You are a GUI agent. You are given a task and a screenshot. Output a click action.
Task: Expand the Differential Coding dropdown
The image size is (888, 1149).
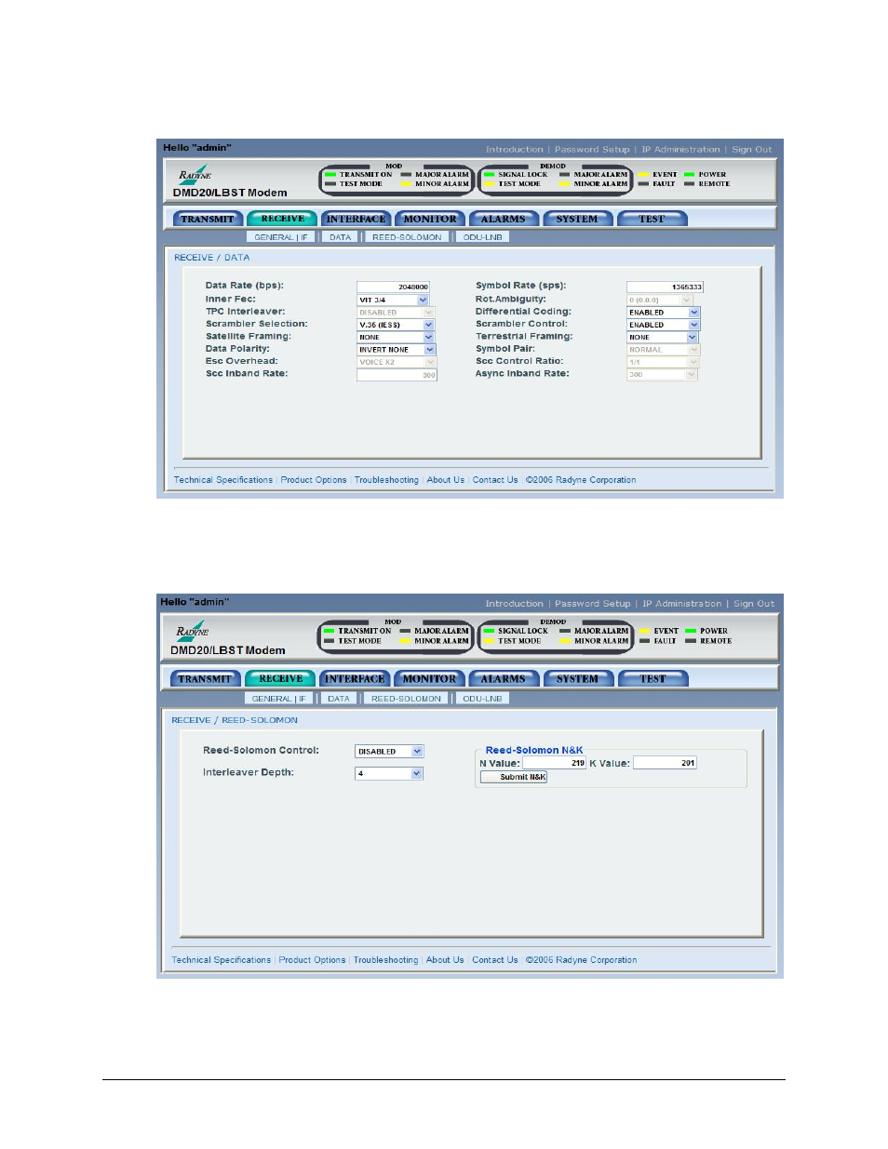pyautogui.click(x=693, y=313)
